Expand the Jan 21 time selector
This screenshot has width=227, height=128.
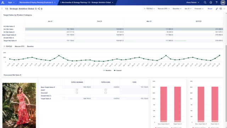[x=188, y=9]
